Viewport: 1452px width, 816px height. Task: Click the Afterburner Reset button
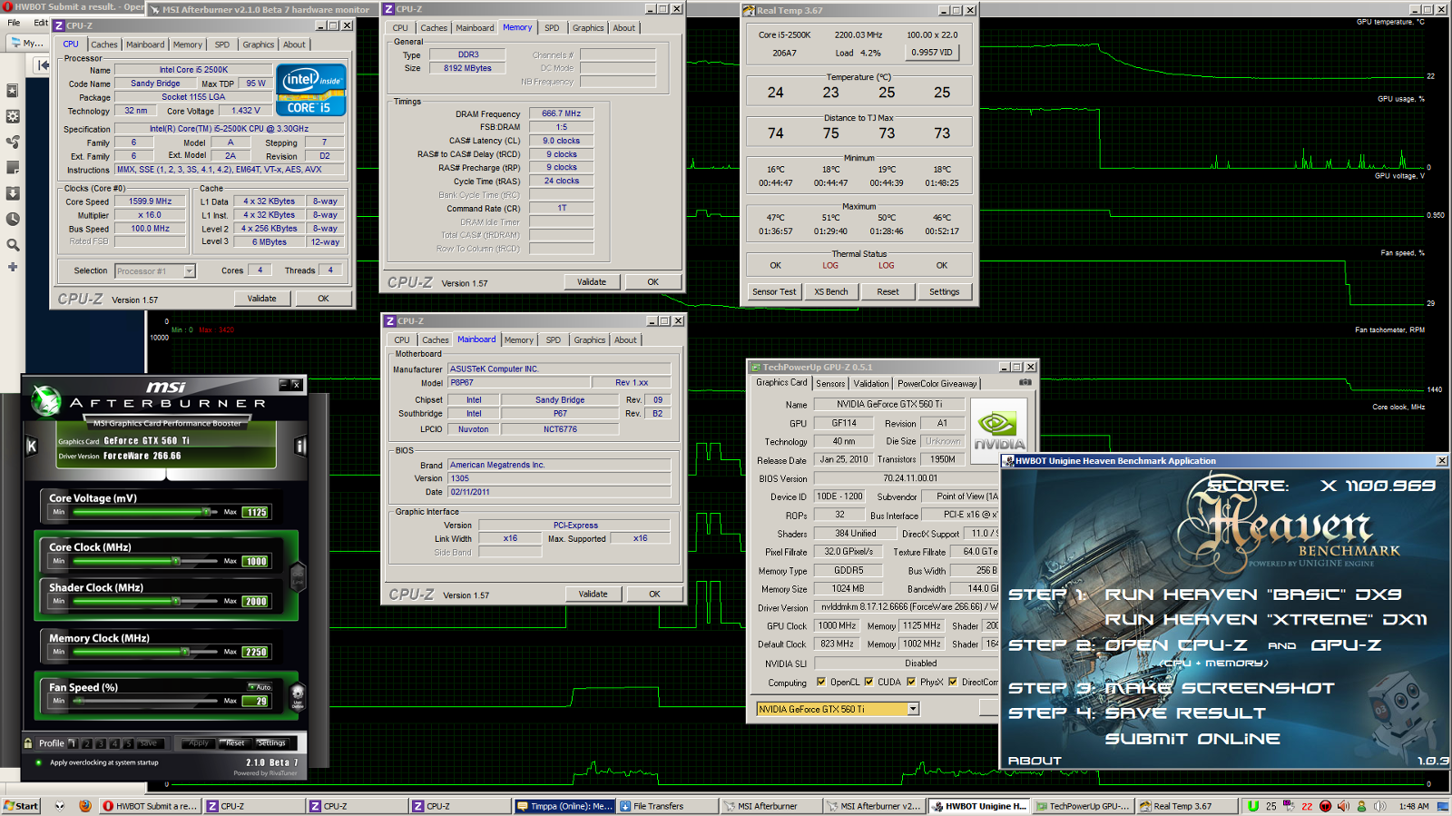click(x=235, y=743)
